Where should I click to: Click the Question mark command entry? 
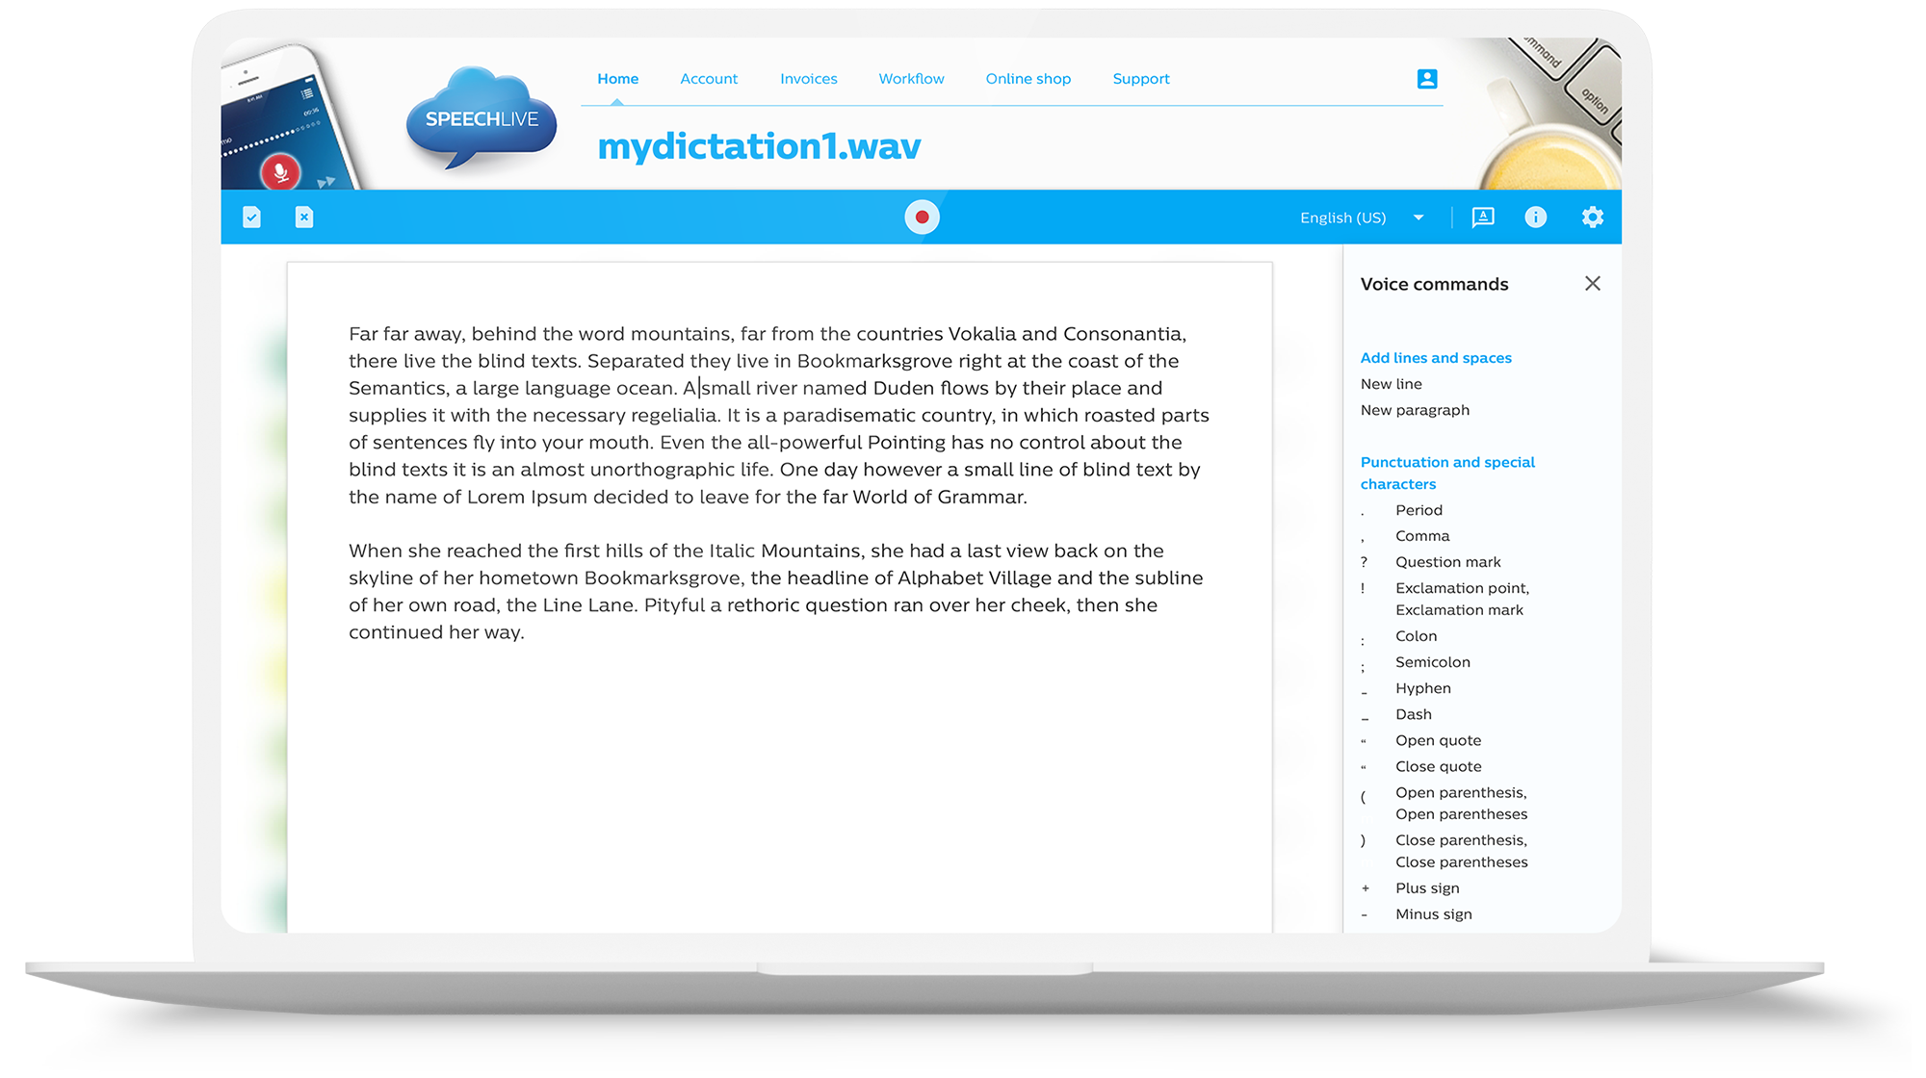1447,562
